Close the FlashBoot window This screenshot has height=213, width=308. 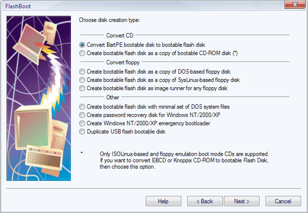click(295, 4)
